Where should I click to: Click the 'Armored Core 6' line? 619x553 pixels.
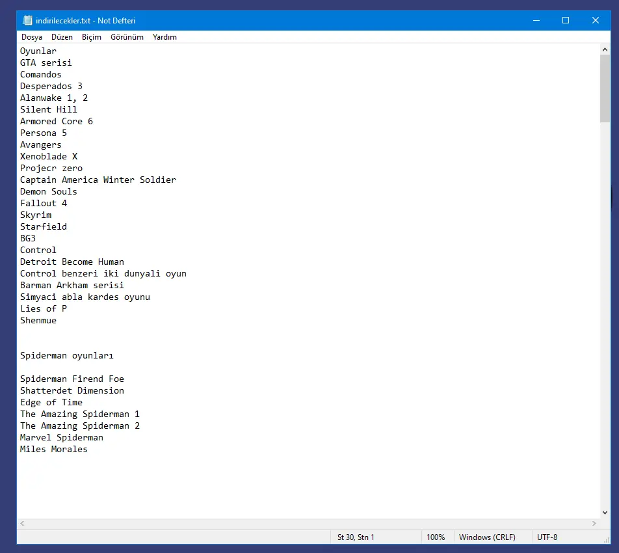pyautogui.click(x=57, y=121)
